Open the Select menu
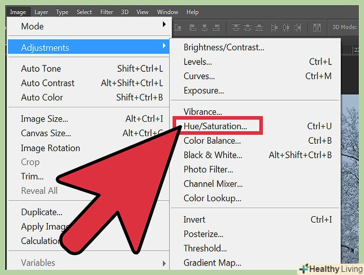This screenshot has width=364, height=275. 84,12
